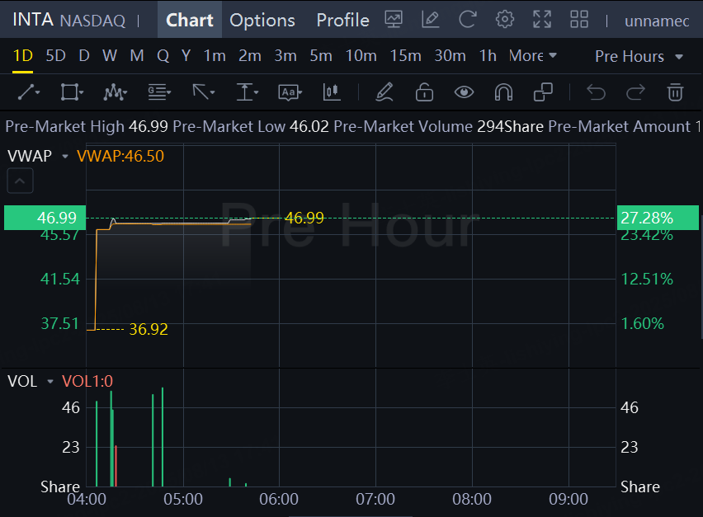Select the arrow annotation tool
The height and width of the screenshot is (517, 703).
203,92
